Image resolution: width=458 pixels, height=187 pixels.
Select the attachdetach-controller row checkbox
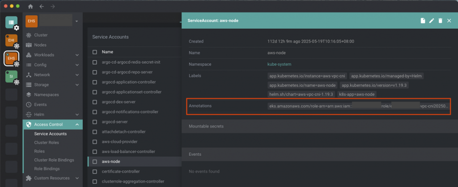coord(94,132)
